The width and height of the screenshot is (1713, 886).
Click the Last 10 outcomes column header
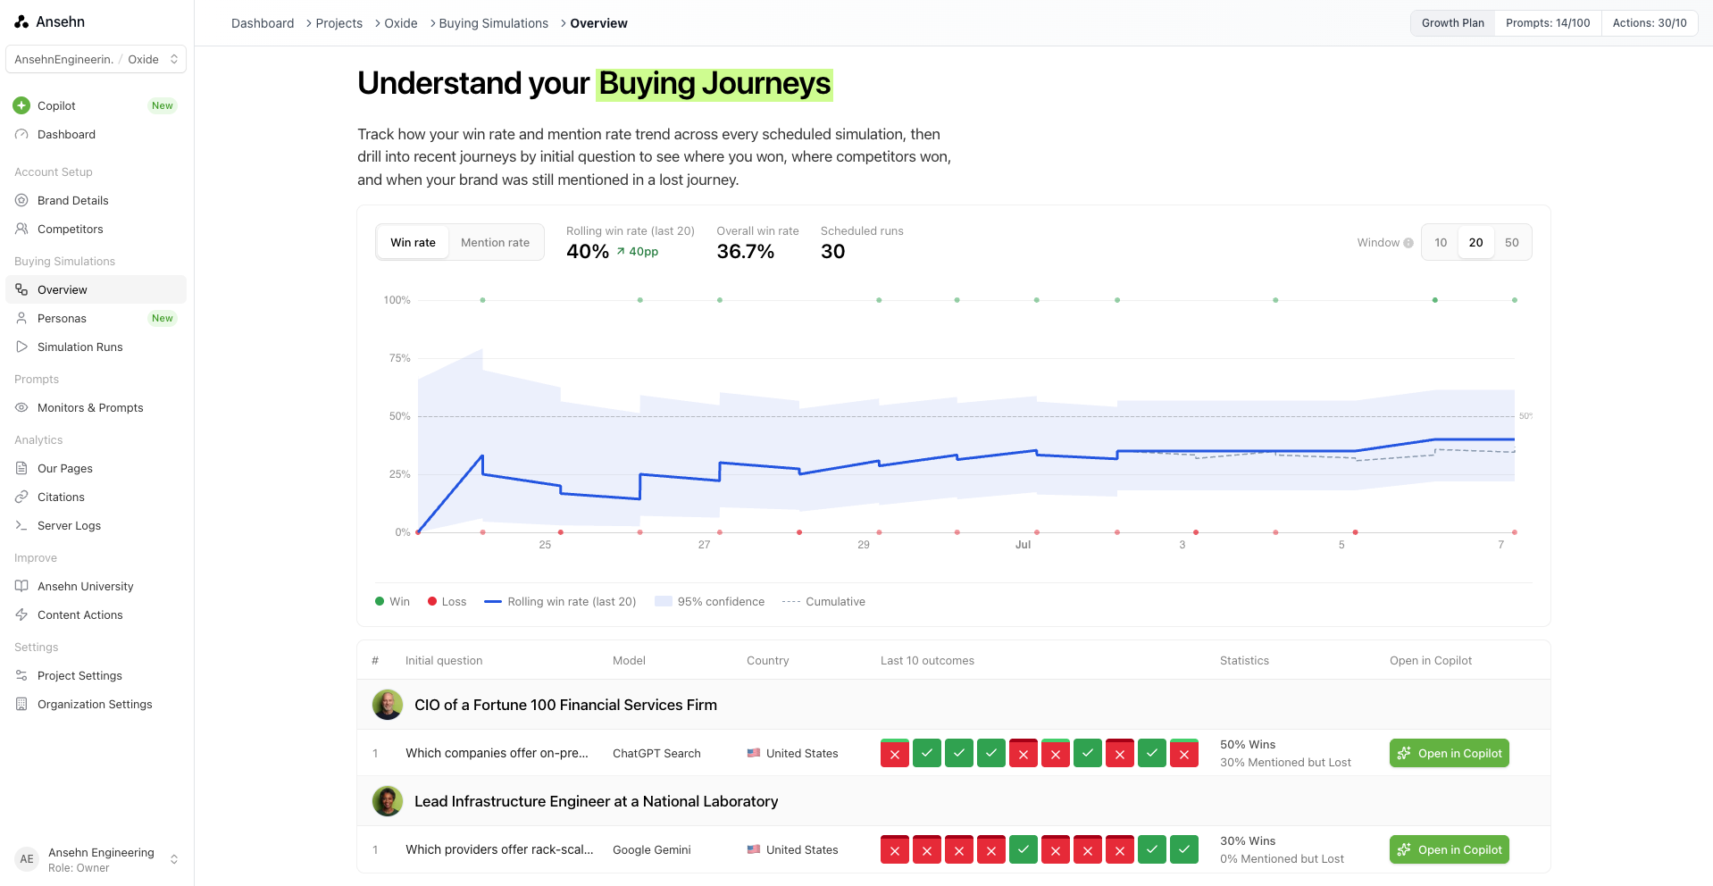[x=927, y=660]
